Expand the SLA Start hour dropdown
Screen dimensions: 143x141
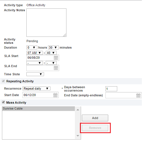coord(34,53)
